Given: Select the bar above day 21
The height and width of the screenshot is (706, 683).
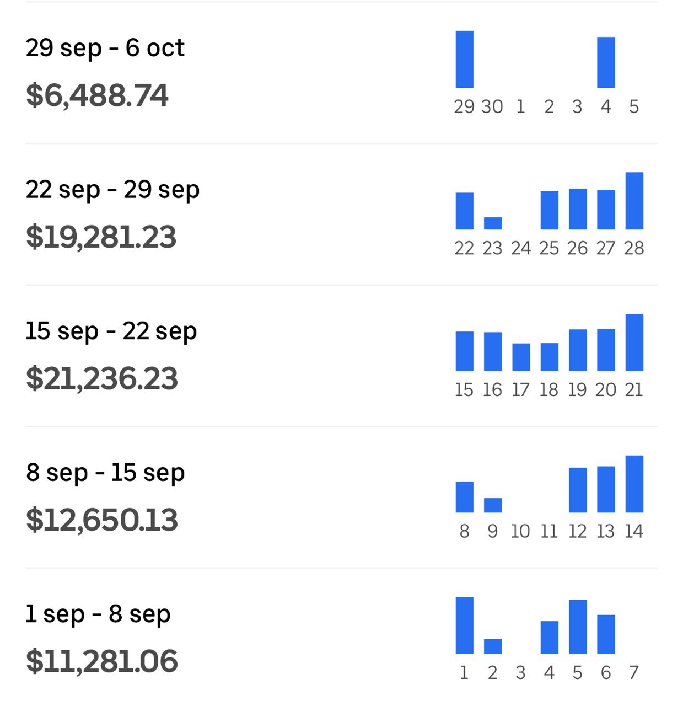Looking at the screenshot, I should click(634, 343).
